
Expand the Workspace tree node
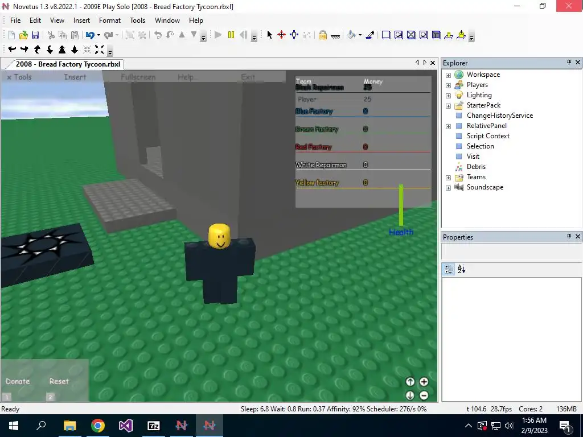[448, 75]
